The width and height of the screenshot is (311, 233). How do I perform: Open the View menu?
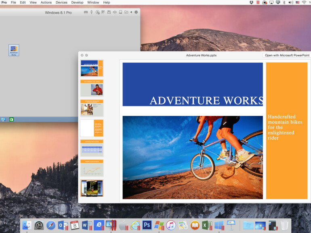tap(33, 2)
